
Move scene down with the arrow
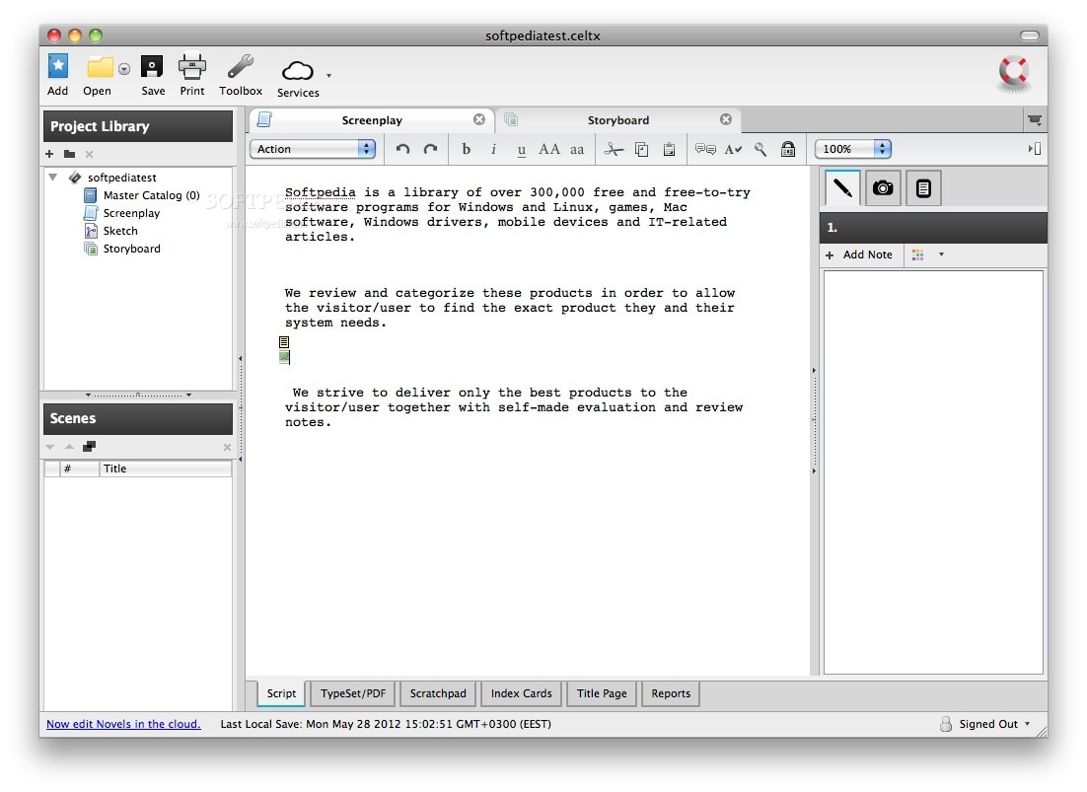pos(50,447)
